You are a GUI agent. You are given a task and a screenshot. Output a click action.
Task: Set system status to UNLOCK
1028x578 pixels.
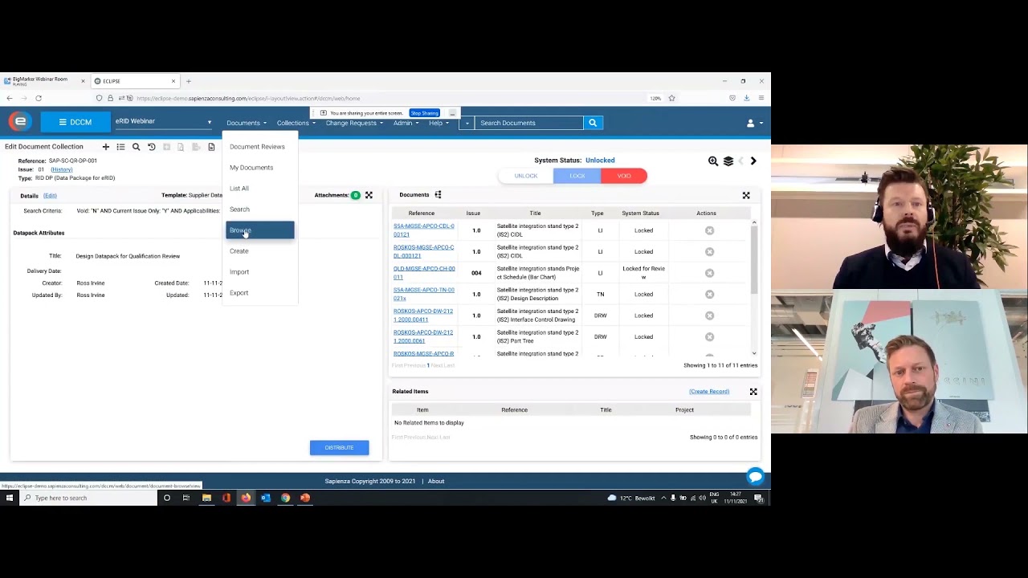pyautogui.click(x=526, y=176)
